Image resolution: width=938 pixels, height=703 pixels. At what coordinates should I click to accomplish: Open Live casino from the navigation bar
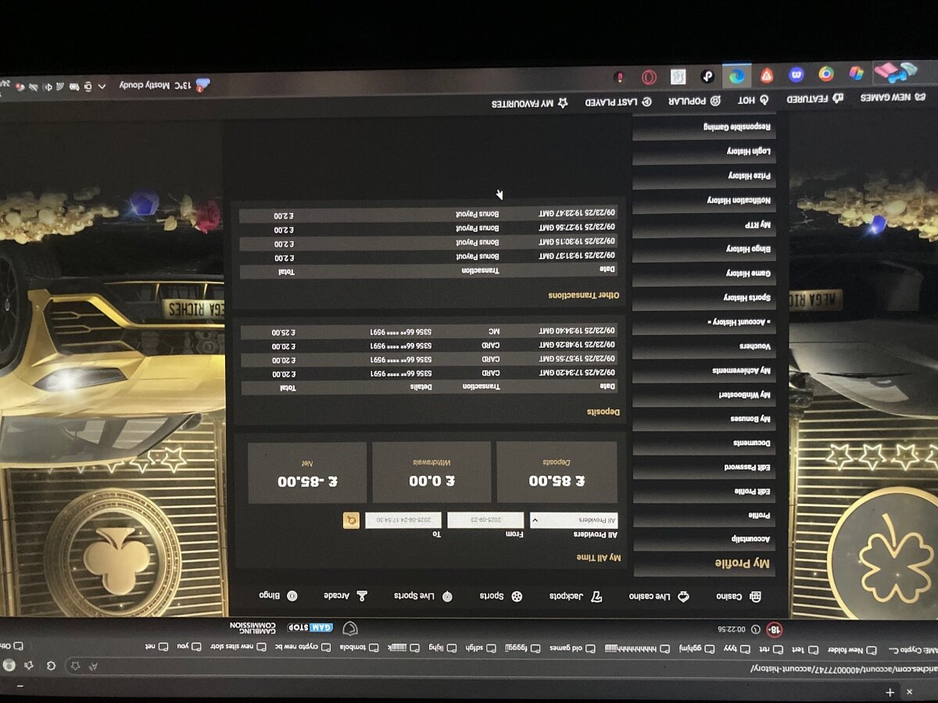[682, 597]
